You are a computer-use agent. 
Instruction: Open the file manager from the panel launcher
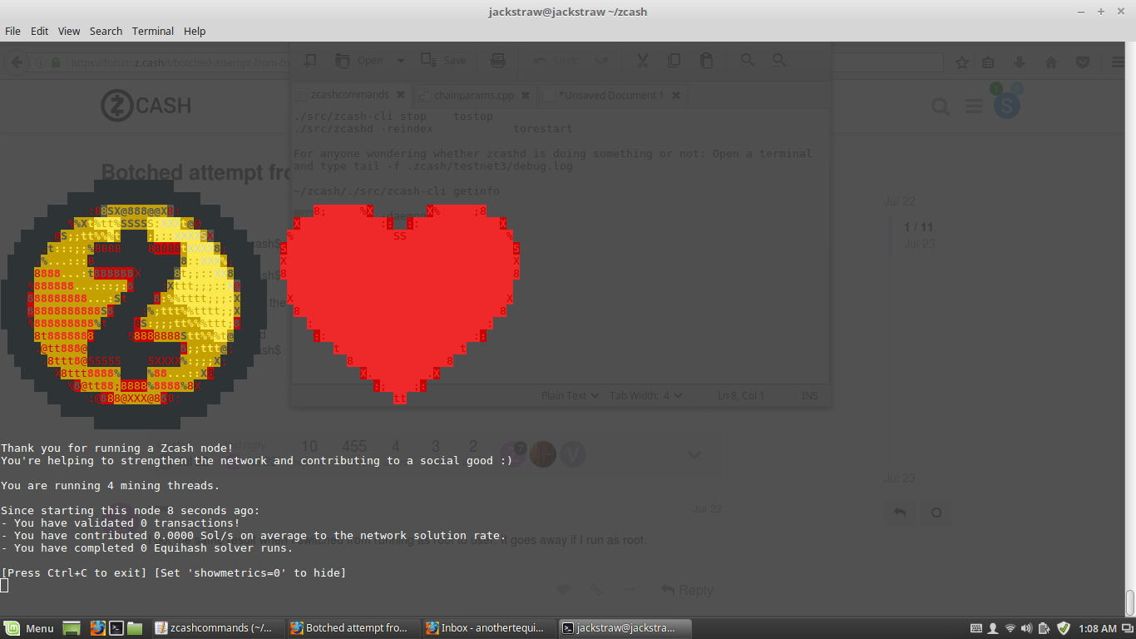[x=136, y=628]
